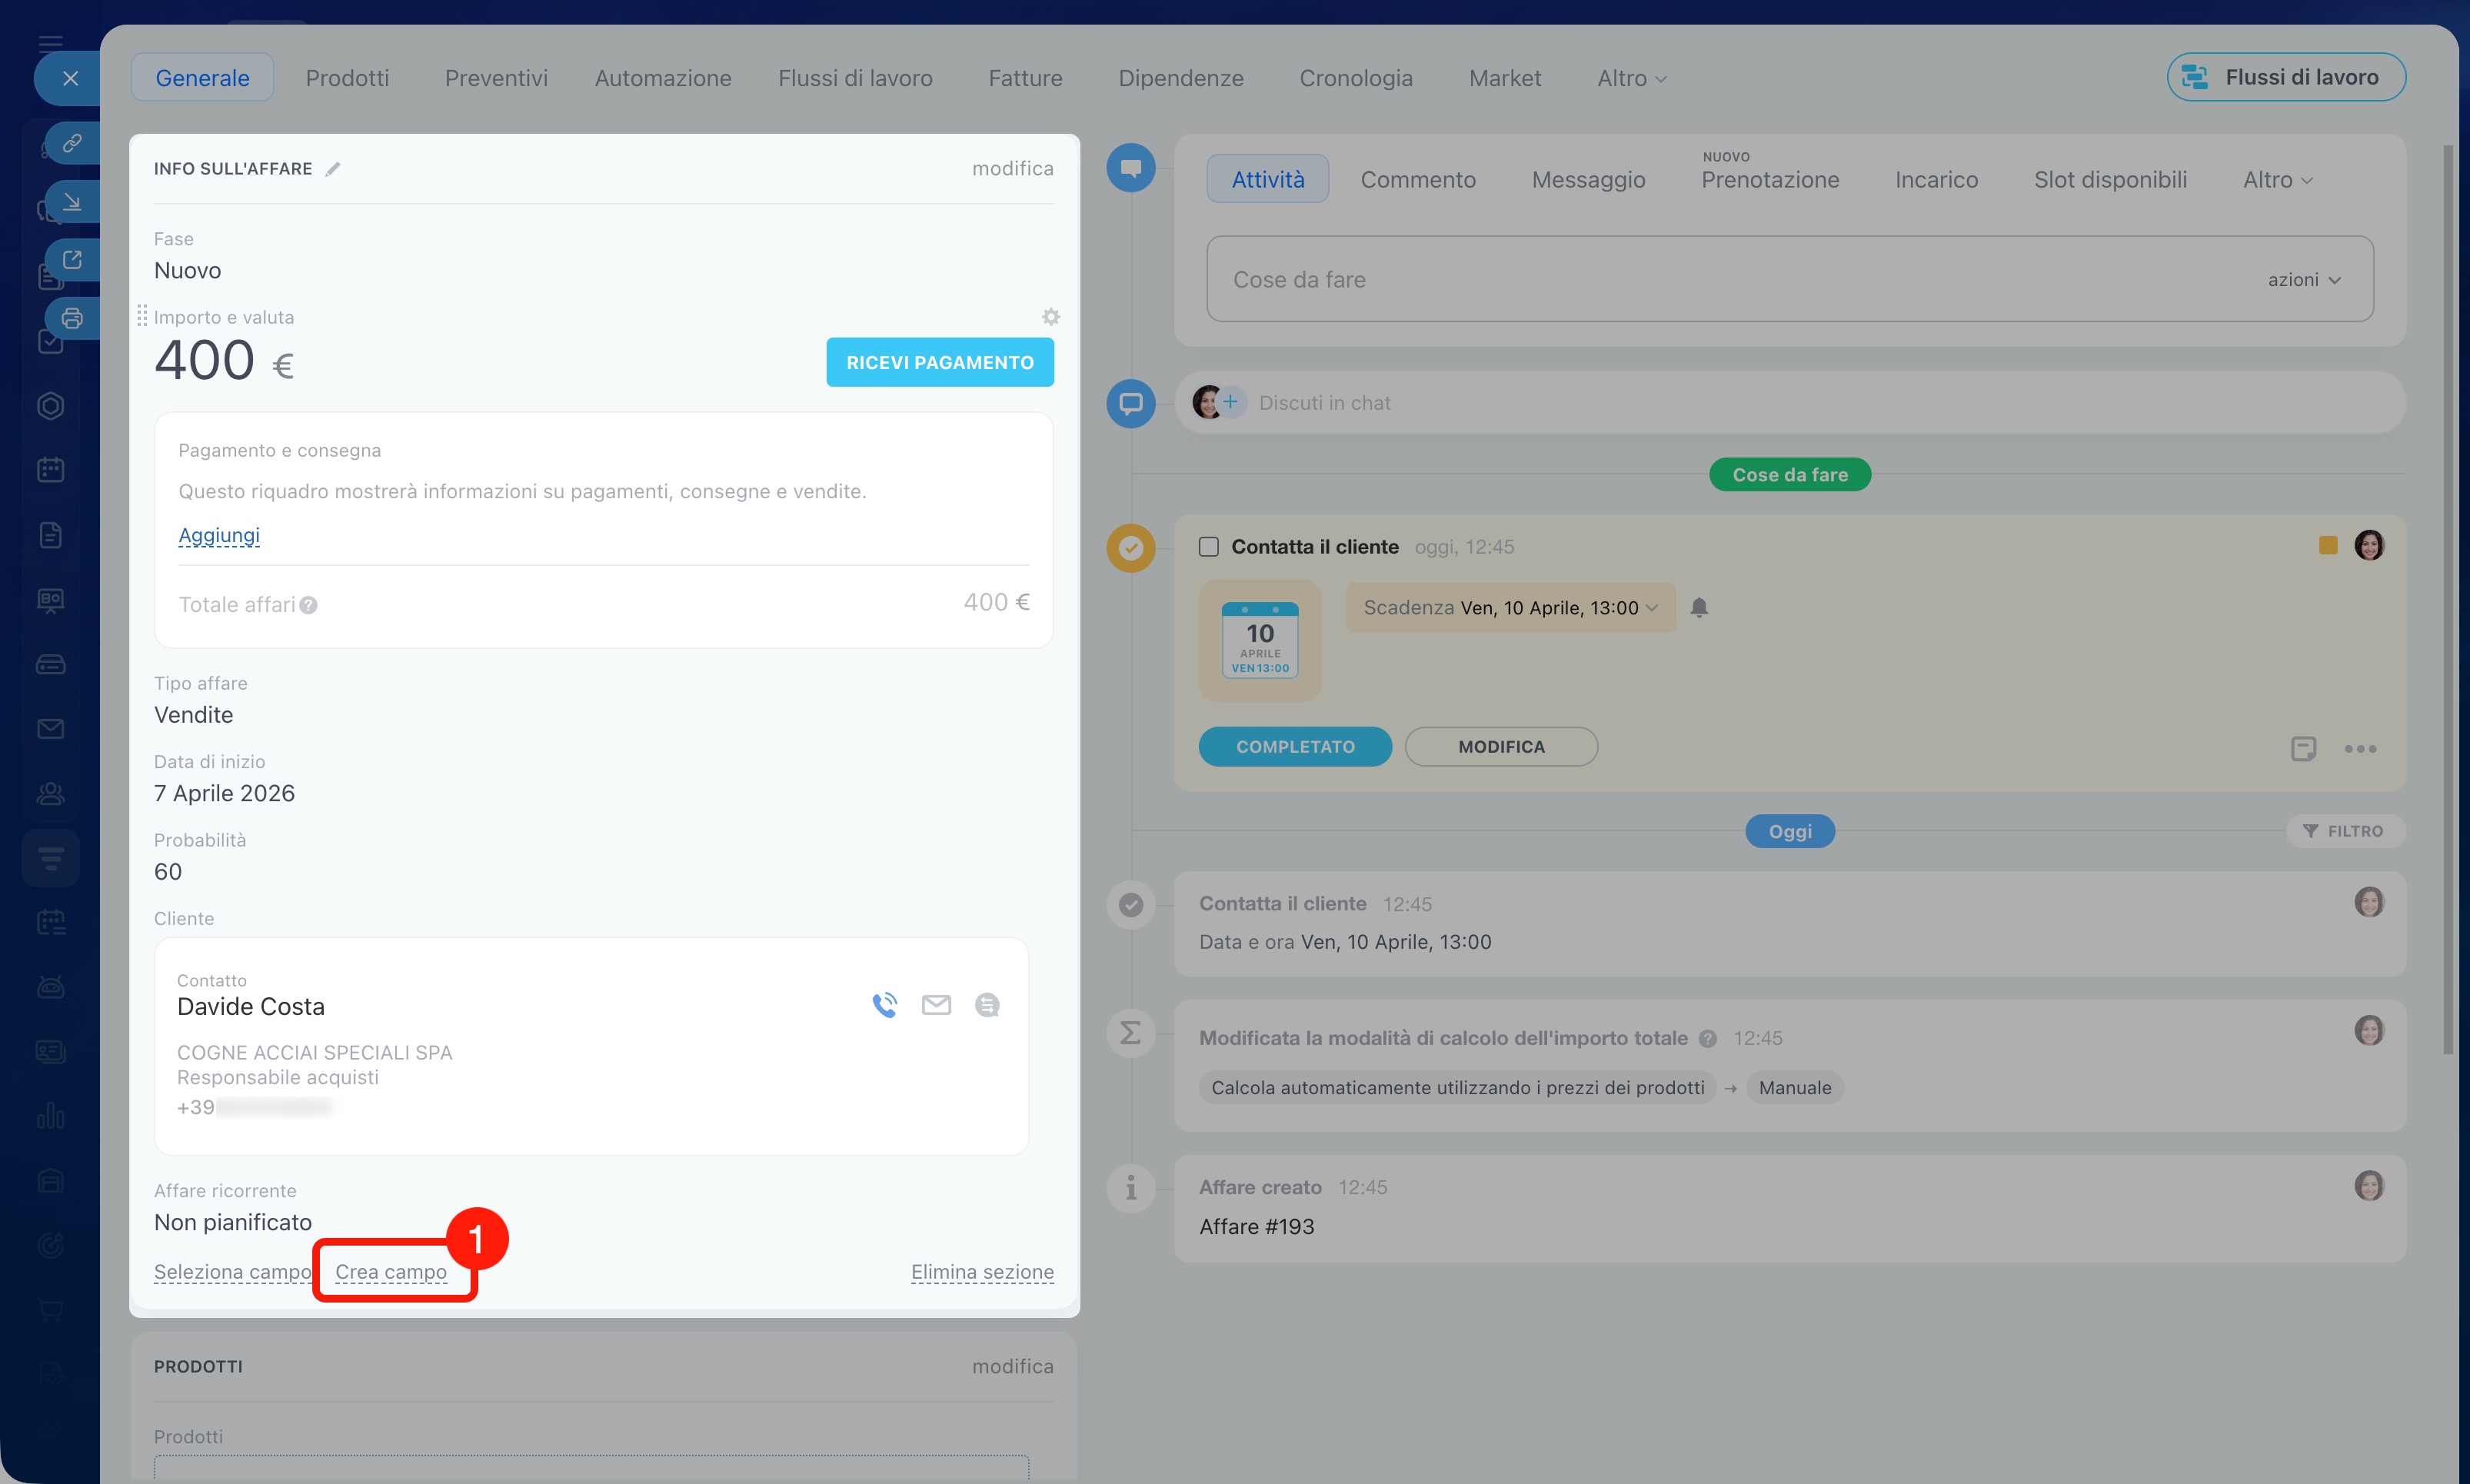Click the email envelope icon for the contact
The width and height of the screenshot is (2470, 1484).
point(936,1005)
